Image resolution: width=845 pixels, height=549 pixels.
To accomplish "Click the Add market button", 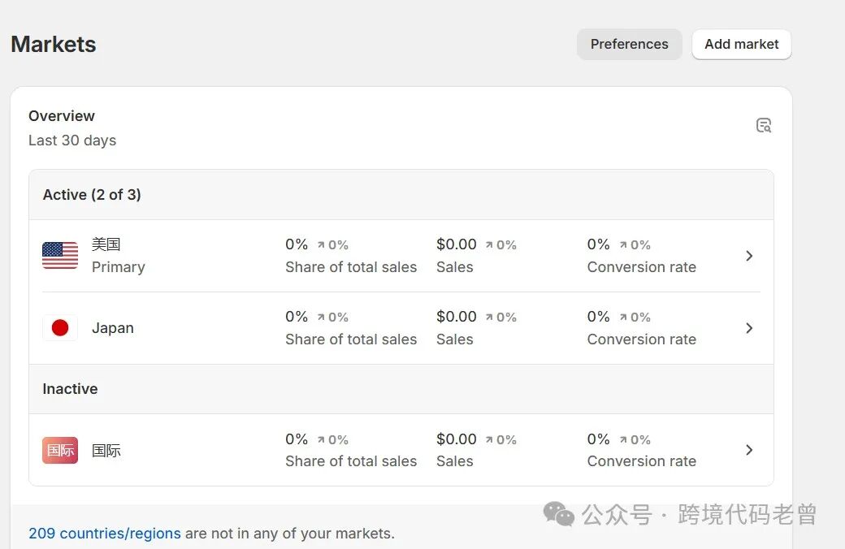I will tap(741, 44).
